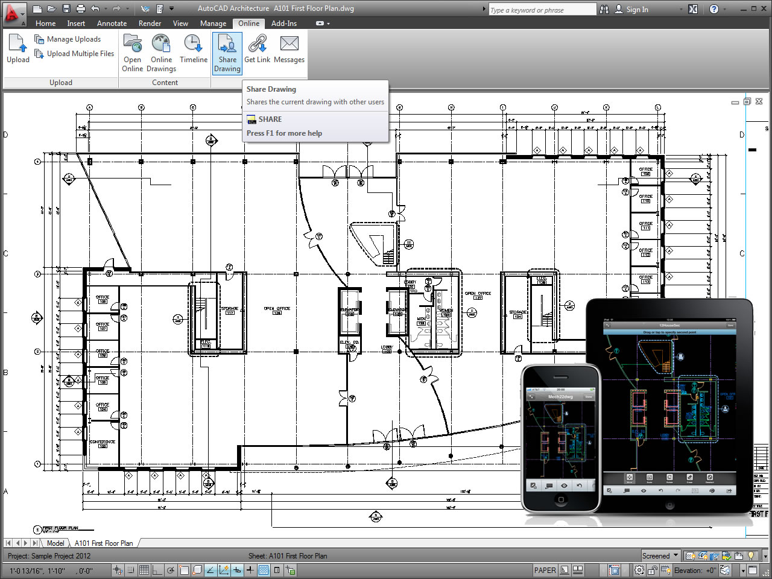Open Messages in the Online ribbon
Screen dimensions: 772x579
289,49
